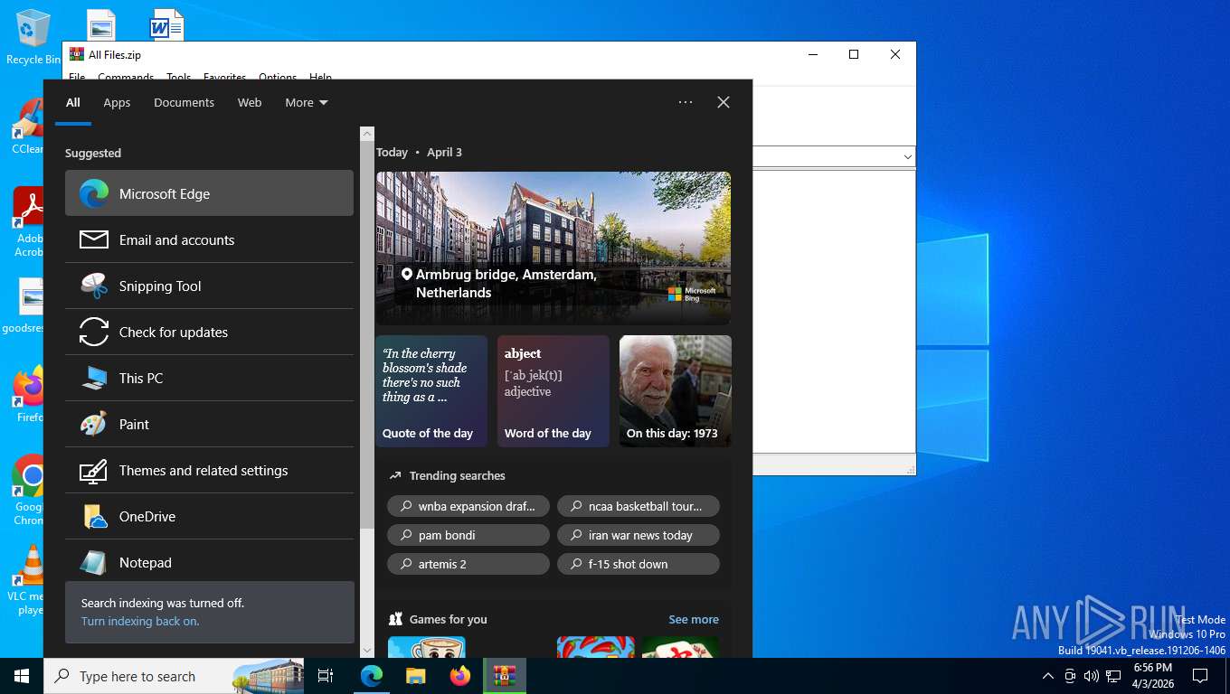1230x694 pixels.
Task: Open Microsoft Edge in taskbar
Action: pos(371,676)
